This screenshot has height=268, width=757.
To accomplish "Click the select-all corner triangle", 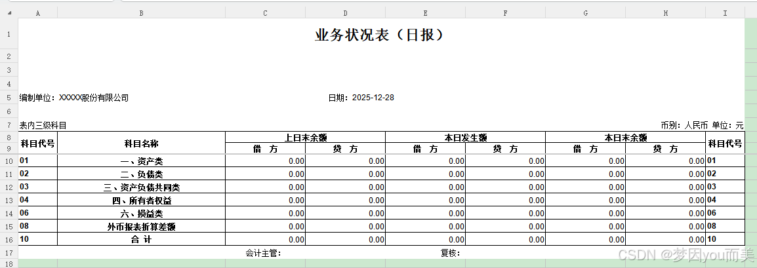I will 9,13.
